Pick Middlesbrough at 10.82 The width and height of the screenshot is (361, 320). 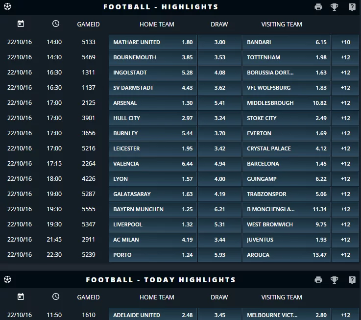click(287, 103)
